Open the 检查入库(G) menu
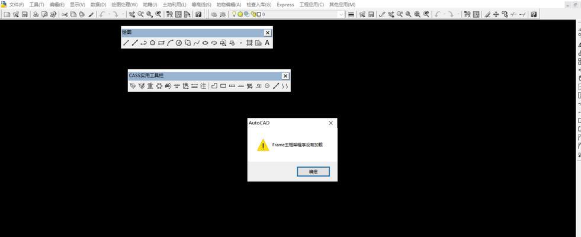 pos(259,5)
